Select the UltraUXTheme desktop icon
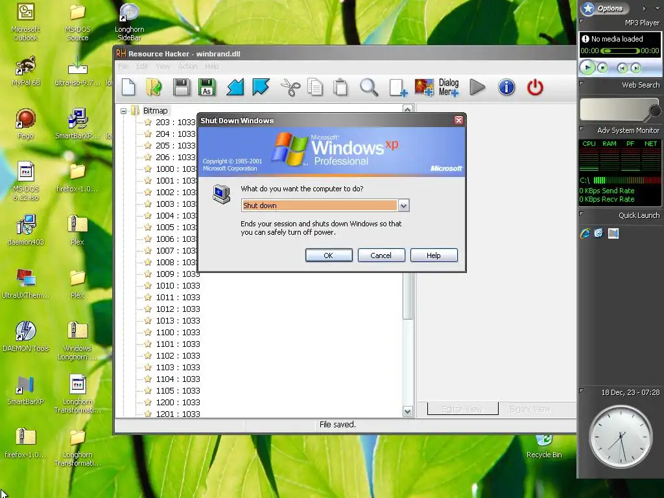The height and width of the screenshot is (498, 664). [x=25, y=283]
